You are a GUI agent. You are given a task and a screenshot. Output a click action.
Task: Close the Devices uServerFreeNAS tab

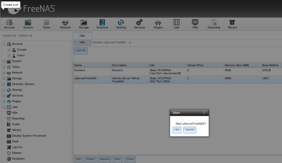coord(130,43)
